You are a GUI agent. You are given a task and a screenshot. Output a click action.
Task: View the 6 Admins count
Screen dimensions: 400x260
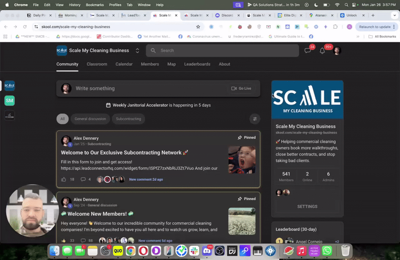pyautogui.click(x=328, y=176)
